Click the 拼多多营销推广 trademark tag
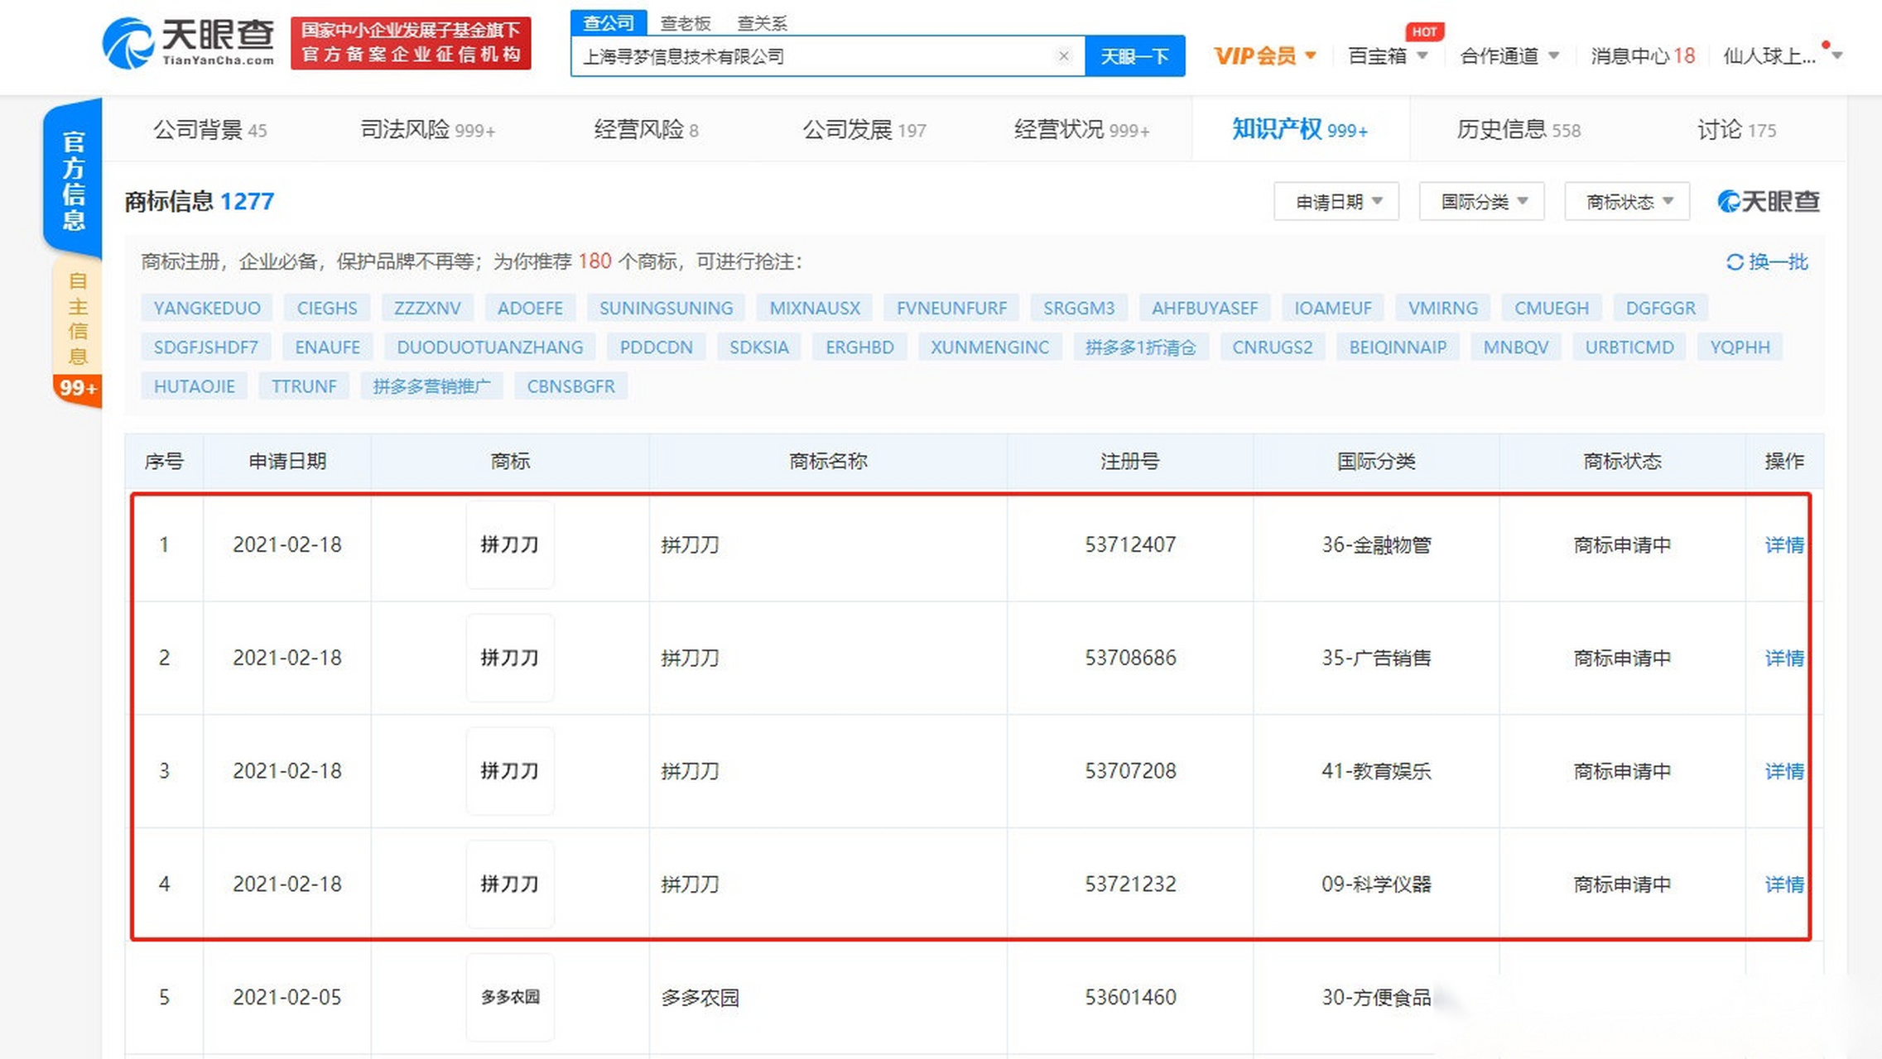The height and width of the screenshot is (1059, 1882). point(431,386)
